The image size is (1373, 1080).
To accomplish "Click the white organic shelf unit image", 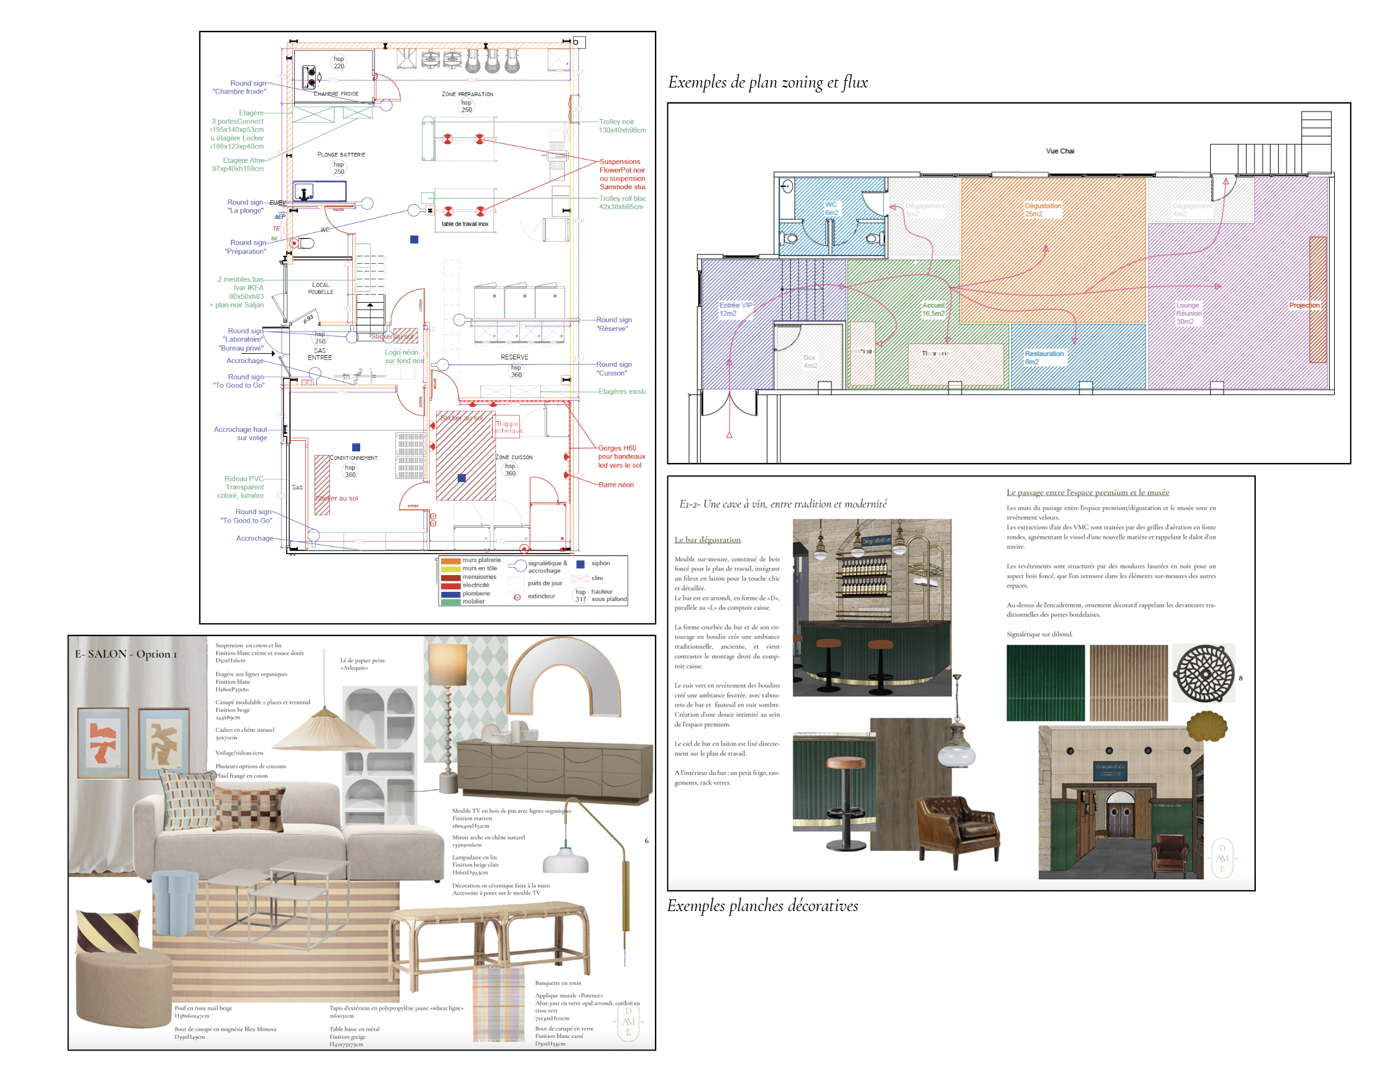I will (x=379, y=755).
